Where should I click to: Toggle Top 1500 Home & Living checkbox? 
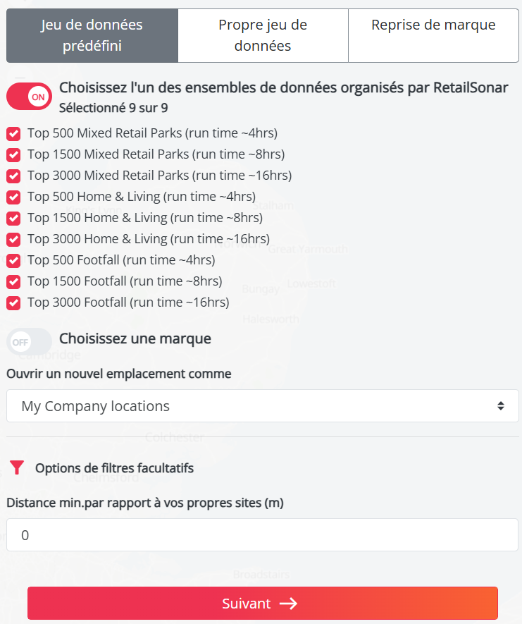tap(13, 218)
